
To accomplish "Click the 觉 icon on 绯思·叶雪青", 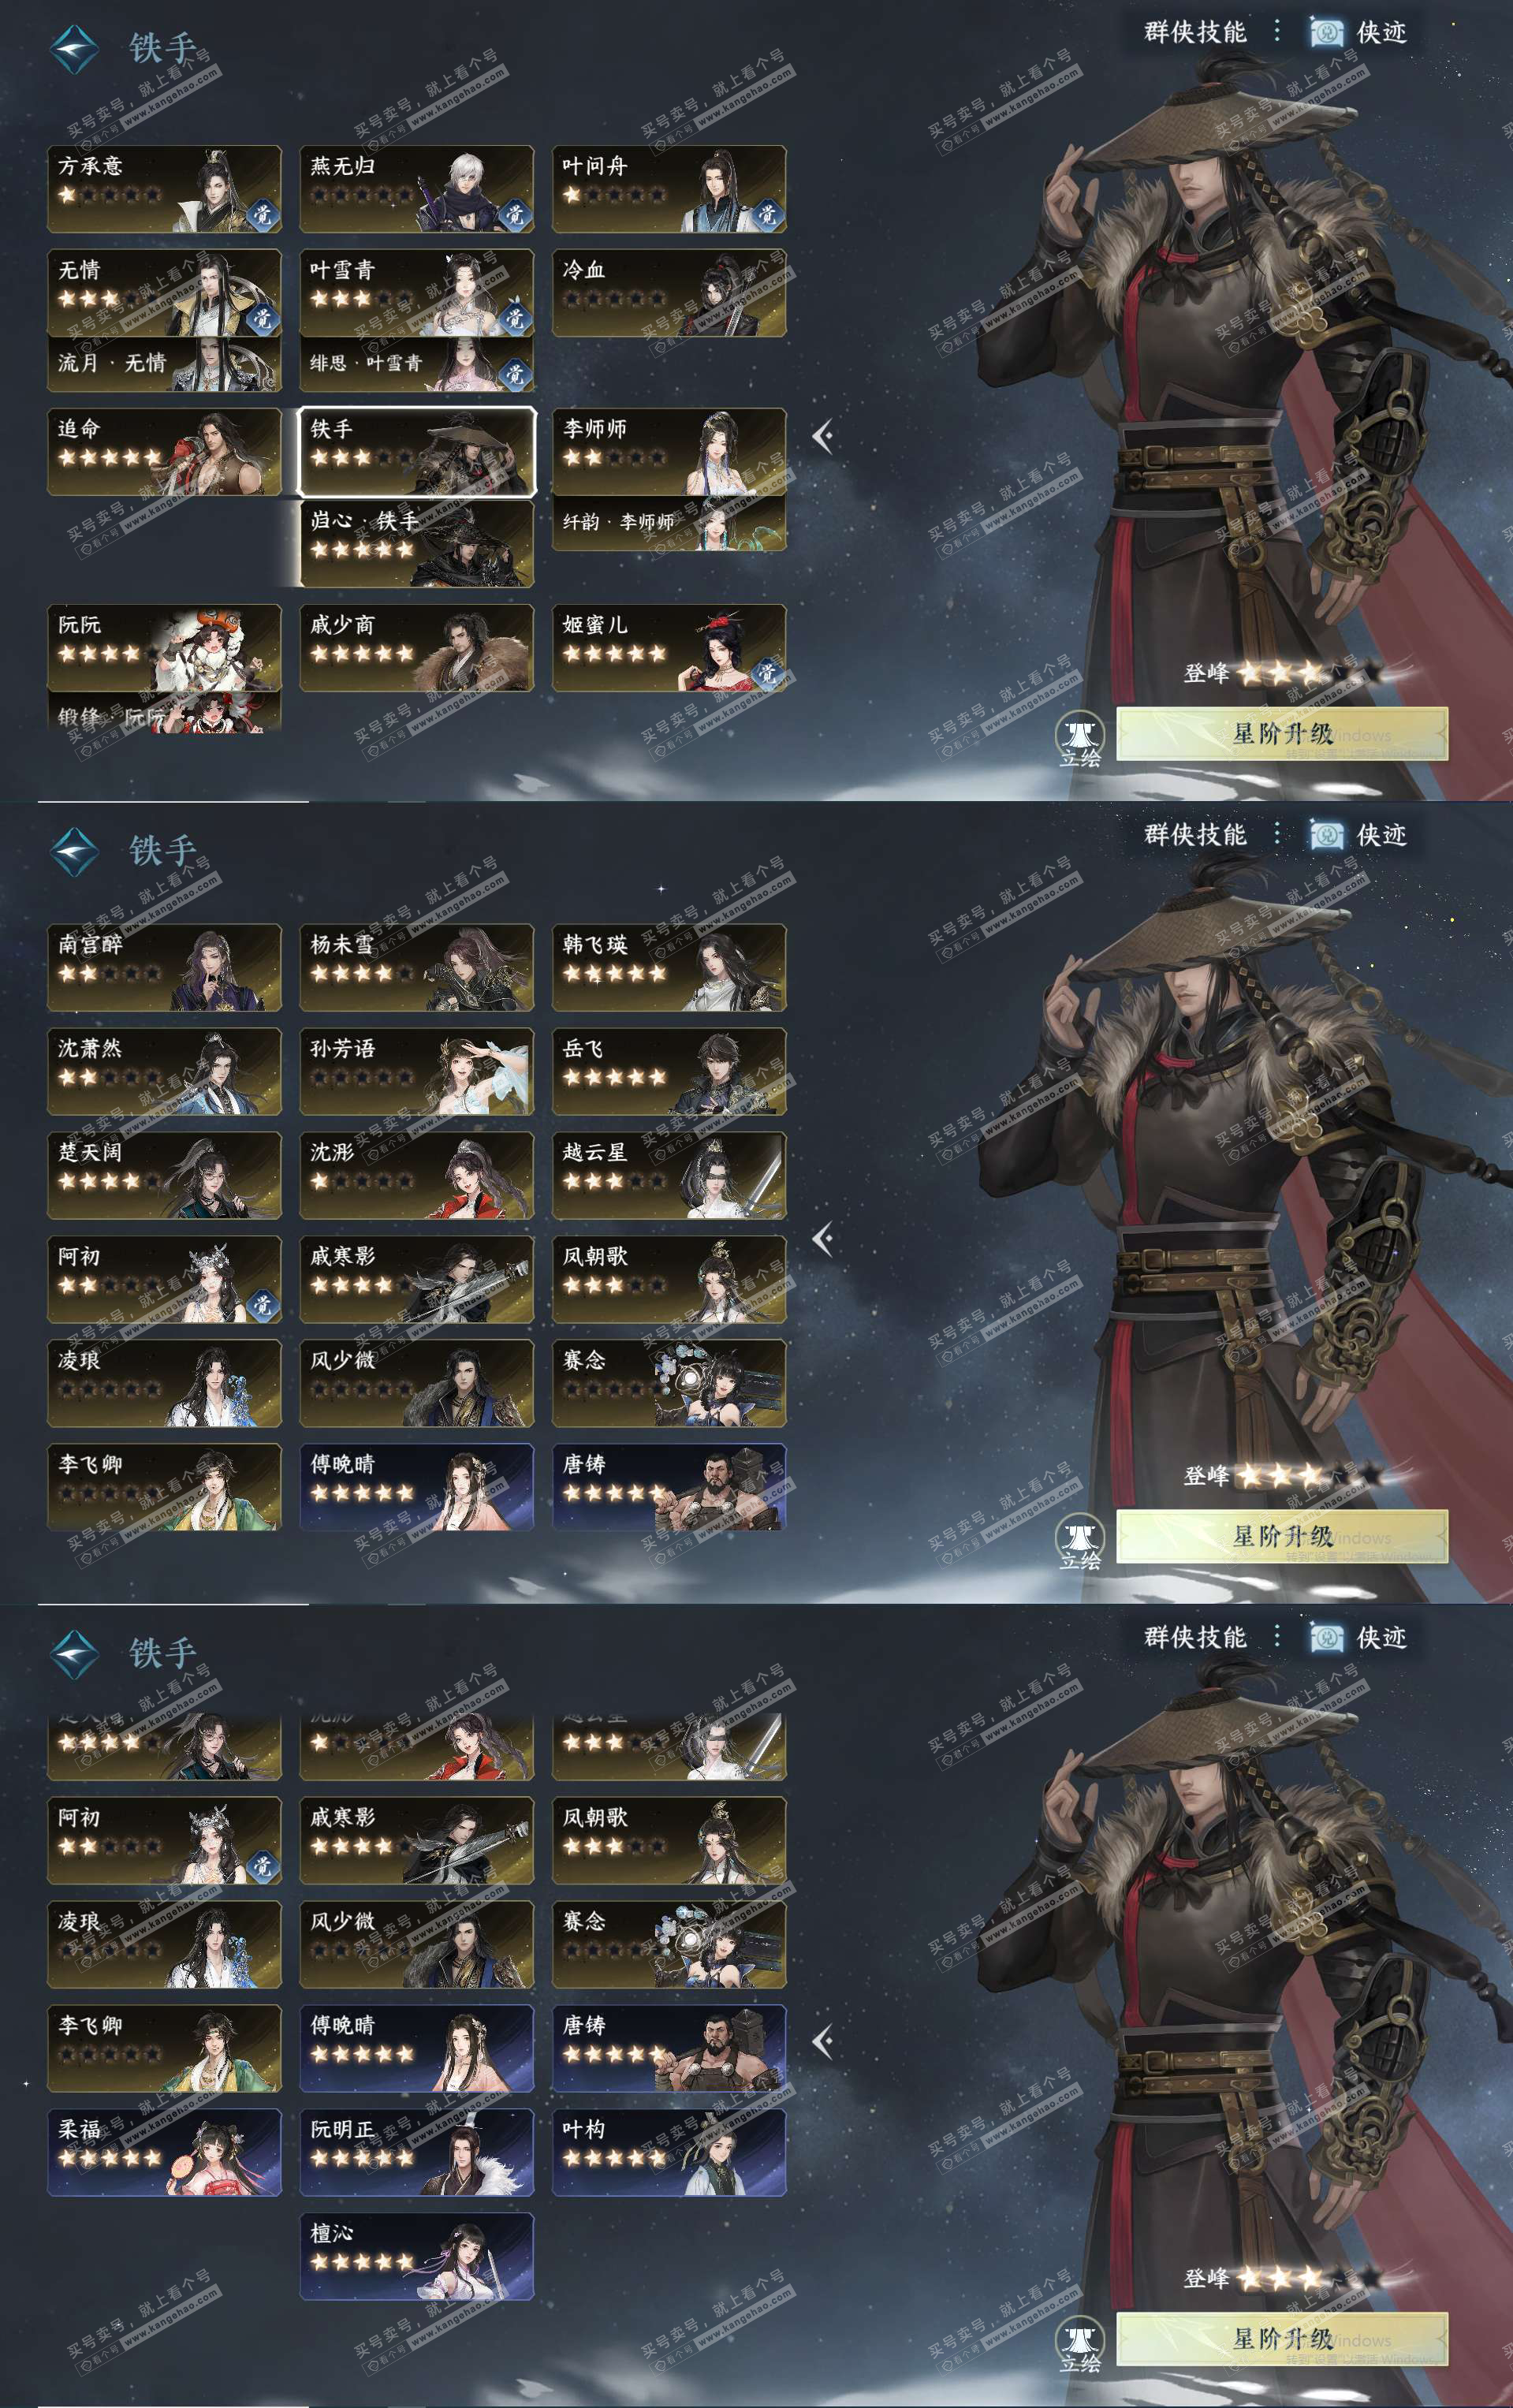I will (515, 373).
